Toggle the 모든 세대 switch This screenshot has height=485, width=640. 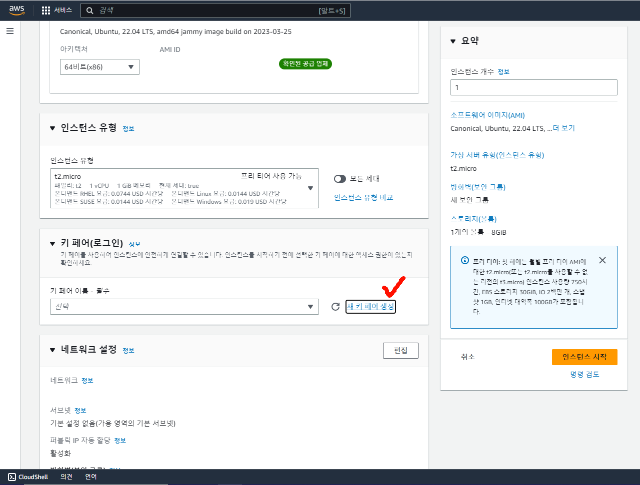pos(340,179)
